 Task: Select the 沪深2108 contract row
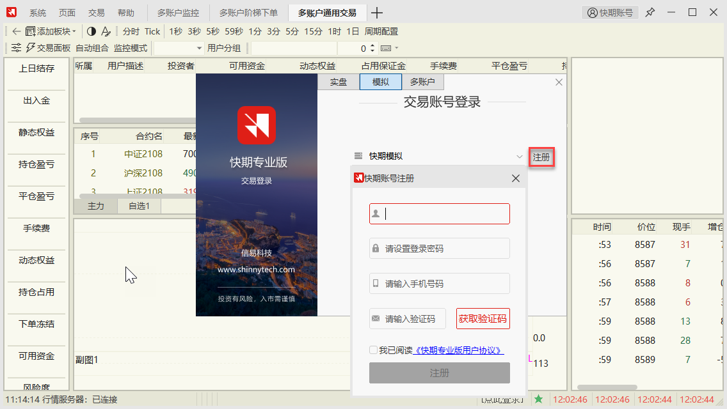pyautogui.click(x=135, y=173)
